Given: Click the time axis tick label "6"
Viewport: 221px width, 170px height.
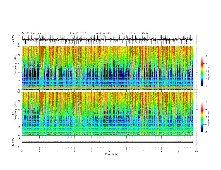Looking at the screenshot, I should [126, 151].
